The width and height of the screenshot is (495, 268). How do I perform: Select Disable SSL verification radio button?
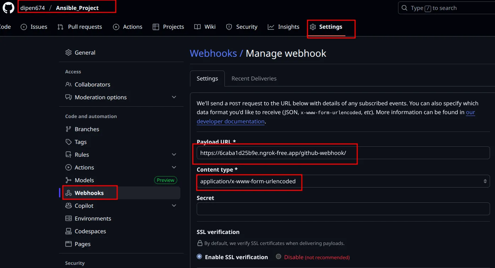278,257
